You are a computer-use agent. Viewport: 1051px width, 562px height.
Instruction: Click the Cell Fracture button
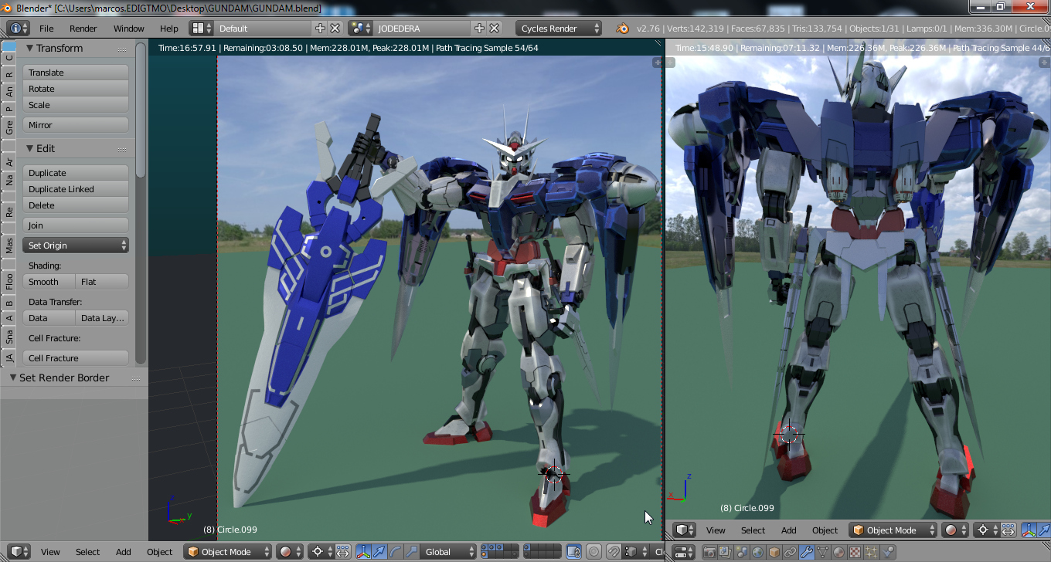pos(76,358)
